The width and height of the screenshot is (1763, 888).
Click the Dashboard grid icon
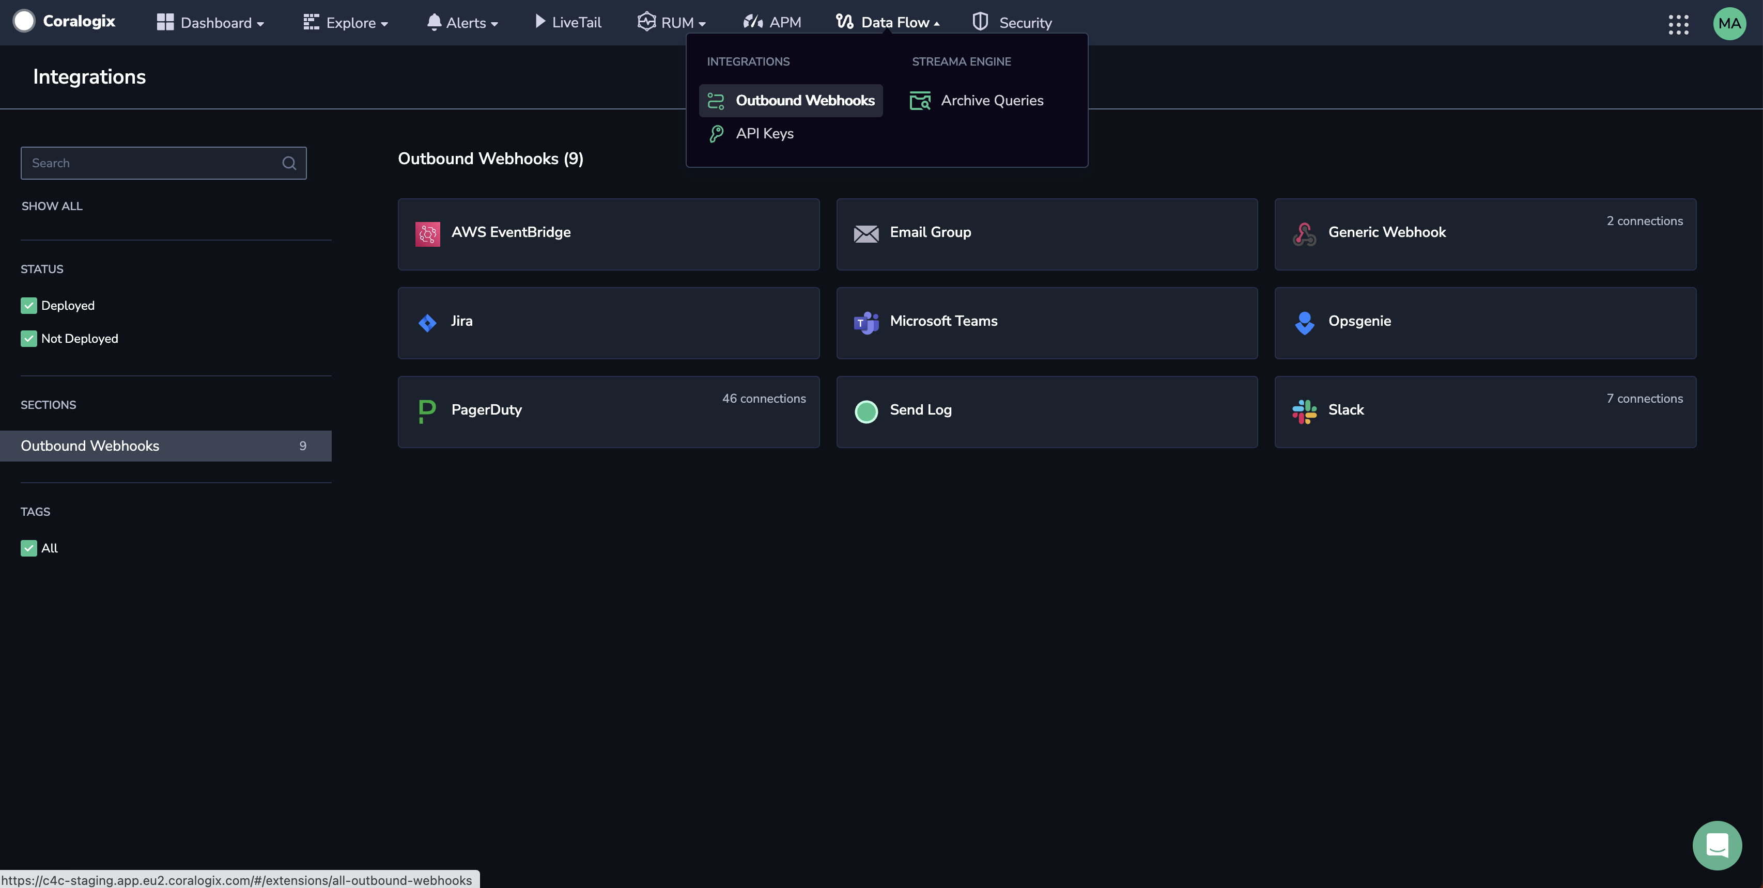165,23
